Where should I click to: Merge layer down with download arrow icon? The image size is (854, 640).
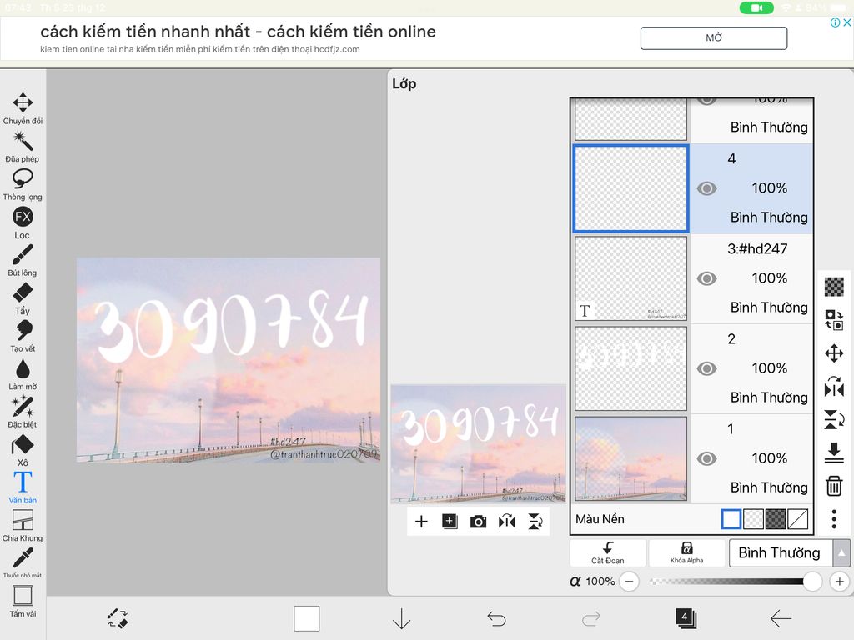[834, 452]
